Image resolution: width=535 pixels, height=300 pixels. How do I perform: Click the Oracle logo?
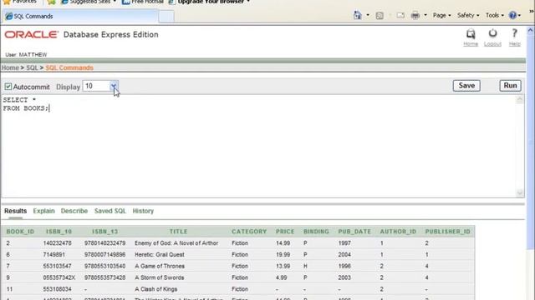coord(32,35)
